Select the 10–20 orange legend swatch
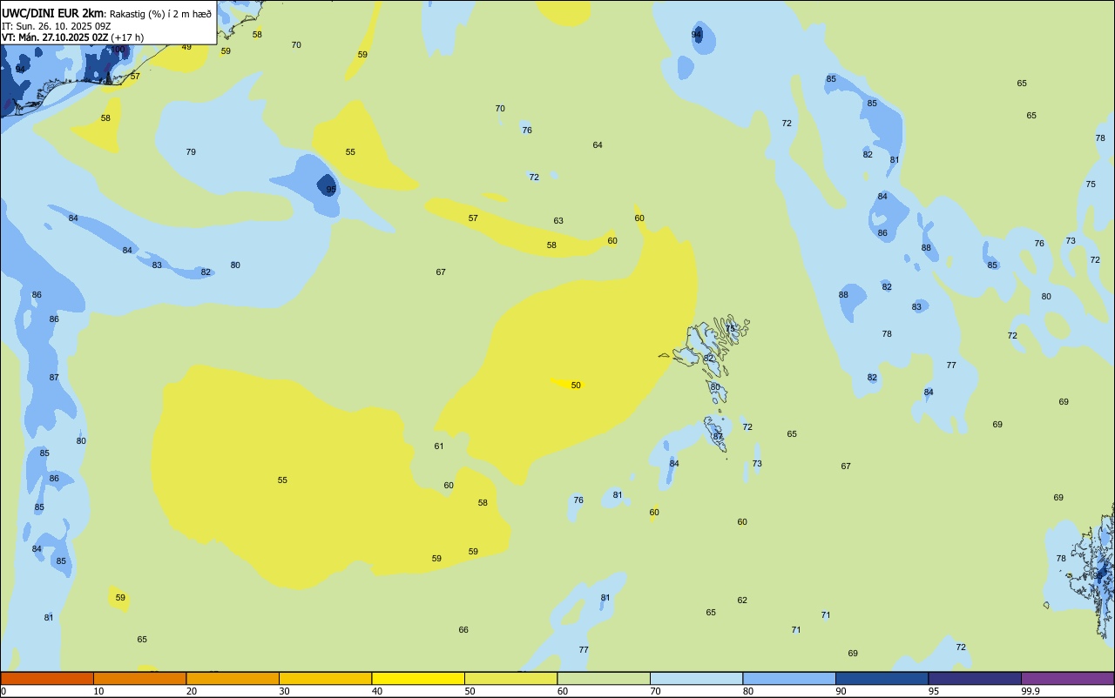 click(139, 678)
